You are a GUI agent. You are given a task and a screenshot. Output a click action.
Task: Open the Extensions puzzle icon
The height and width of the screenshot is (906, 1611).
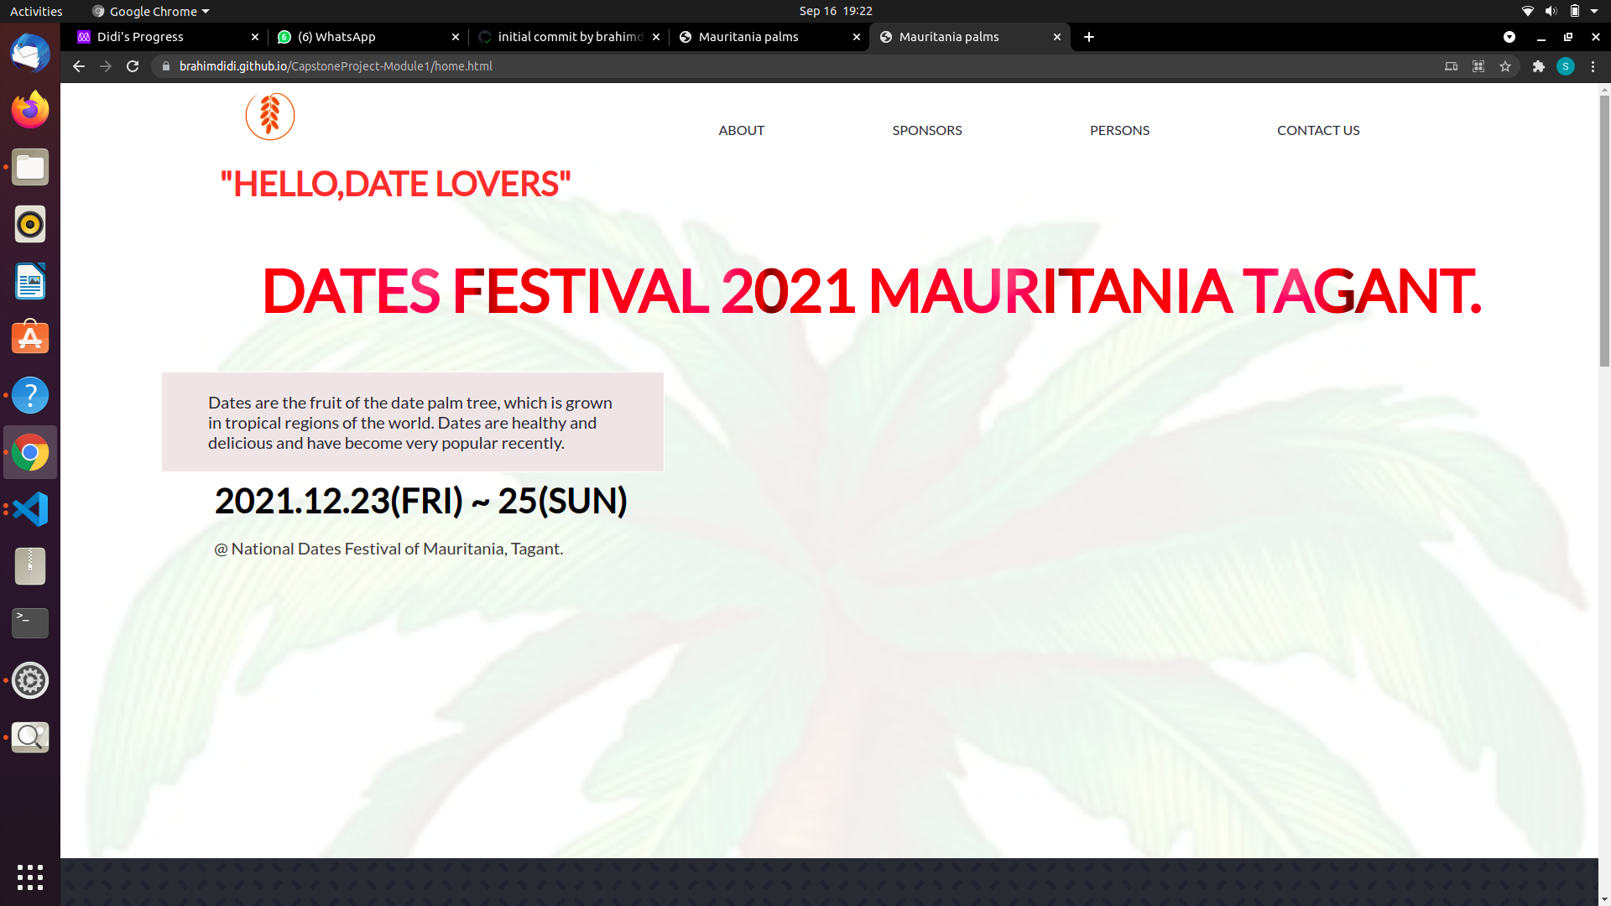(1538, 66)
